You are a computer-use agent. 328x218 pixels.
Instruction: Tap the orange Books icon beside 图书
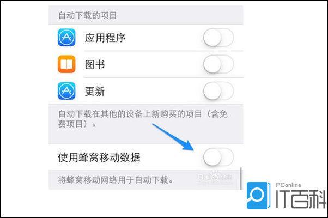(x=66, y=64)
